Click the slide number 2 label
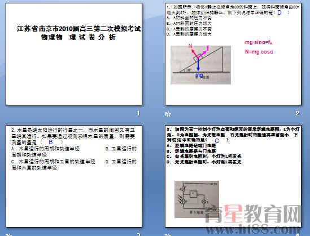The width and height of the screenshot is (310, 236). (x=298, y=113)
